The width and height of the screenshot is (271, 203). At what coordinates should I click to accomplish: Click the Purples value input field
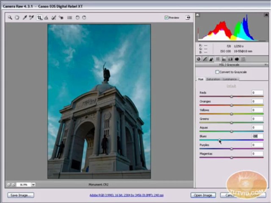coord(257,145)
